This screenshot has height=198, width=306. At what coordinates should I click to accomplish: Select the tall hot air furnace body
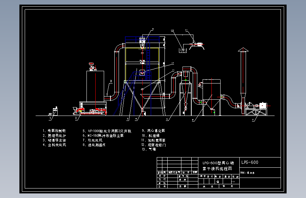95,86
